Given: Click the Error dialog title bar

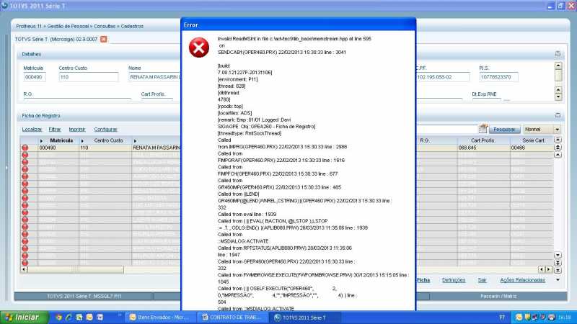Looking at the screenshot, I should [299, 24].
